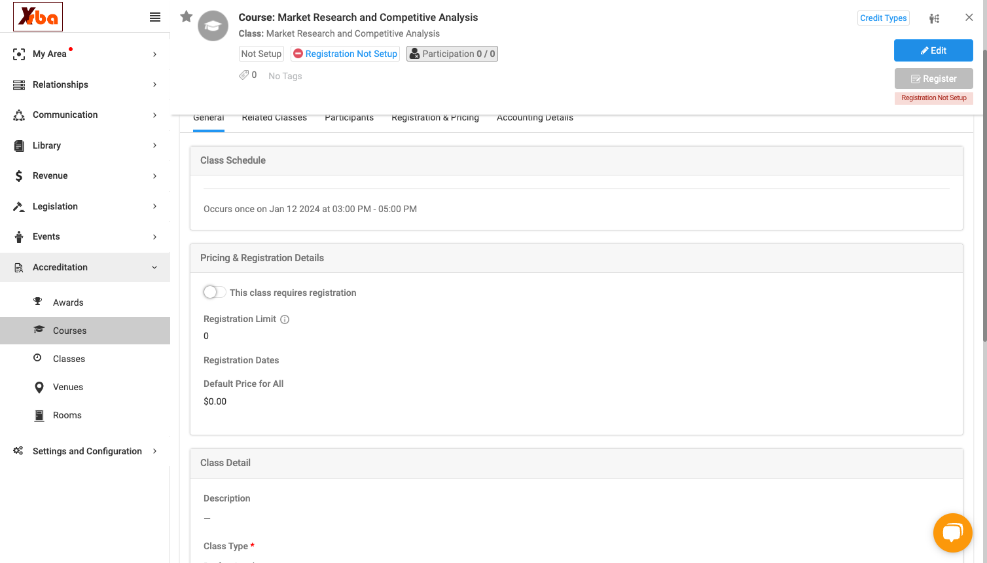Click the tags icon with count 0
987x563 pixels.
tap(244, 75)
